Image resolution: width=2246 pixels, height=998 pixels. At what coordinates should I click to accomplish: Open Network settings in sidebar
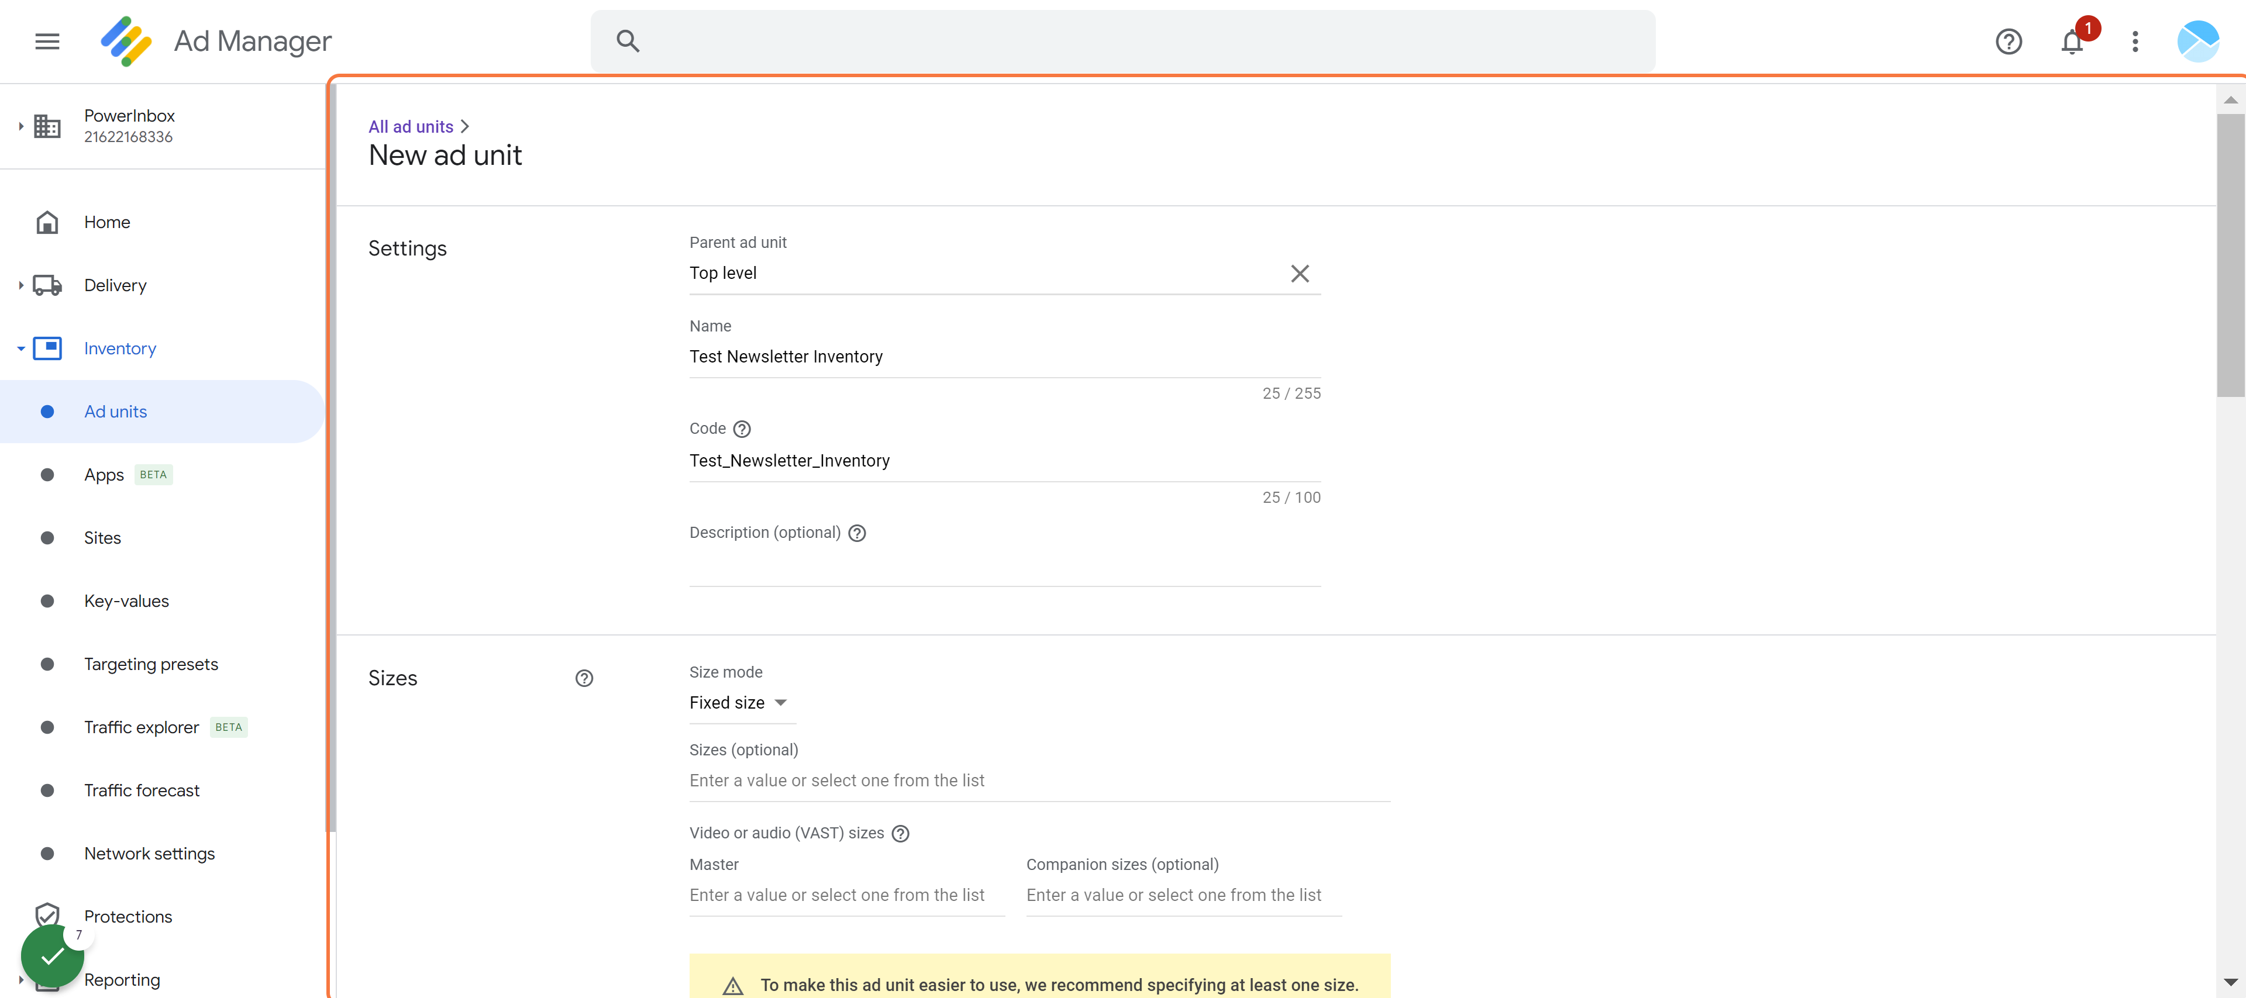pos(162,854)
